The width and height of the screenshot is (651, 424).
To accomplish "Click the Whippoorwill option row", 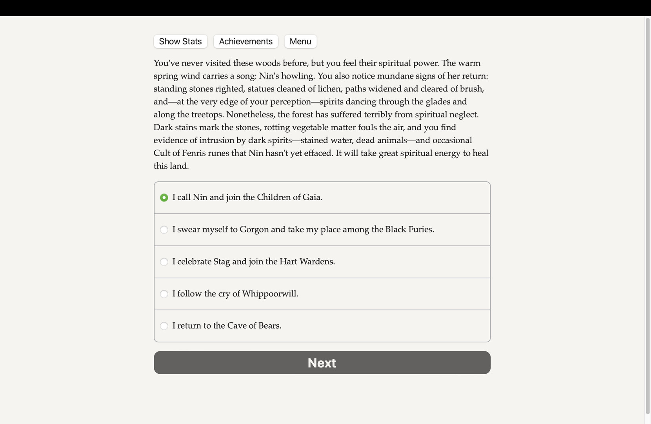I will pos(322,294).
